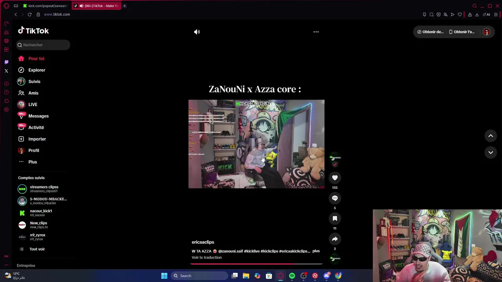The width and height of the screenshot is (502, 282).
Task: Like the video with the heart icon
Action: tap(335, 178)
